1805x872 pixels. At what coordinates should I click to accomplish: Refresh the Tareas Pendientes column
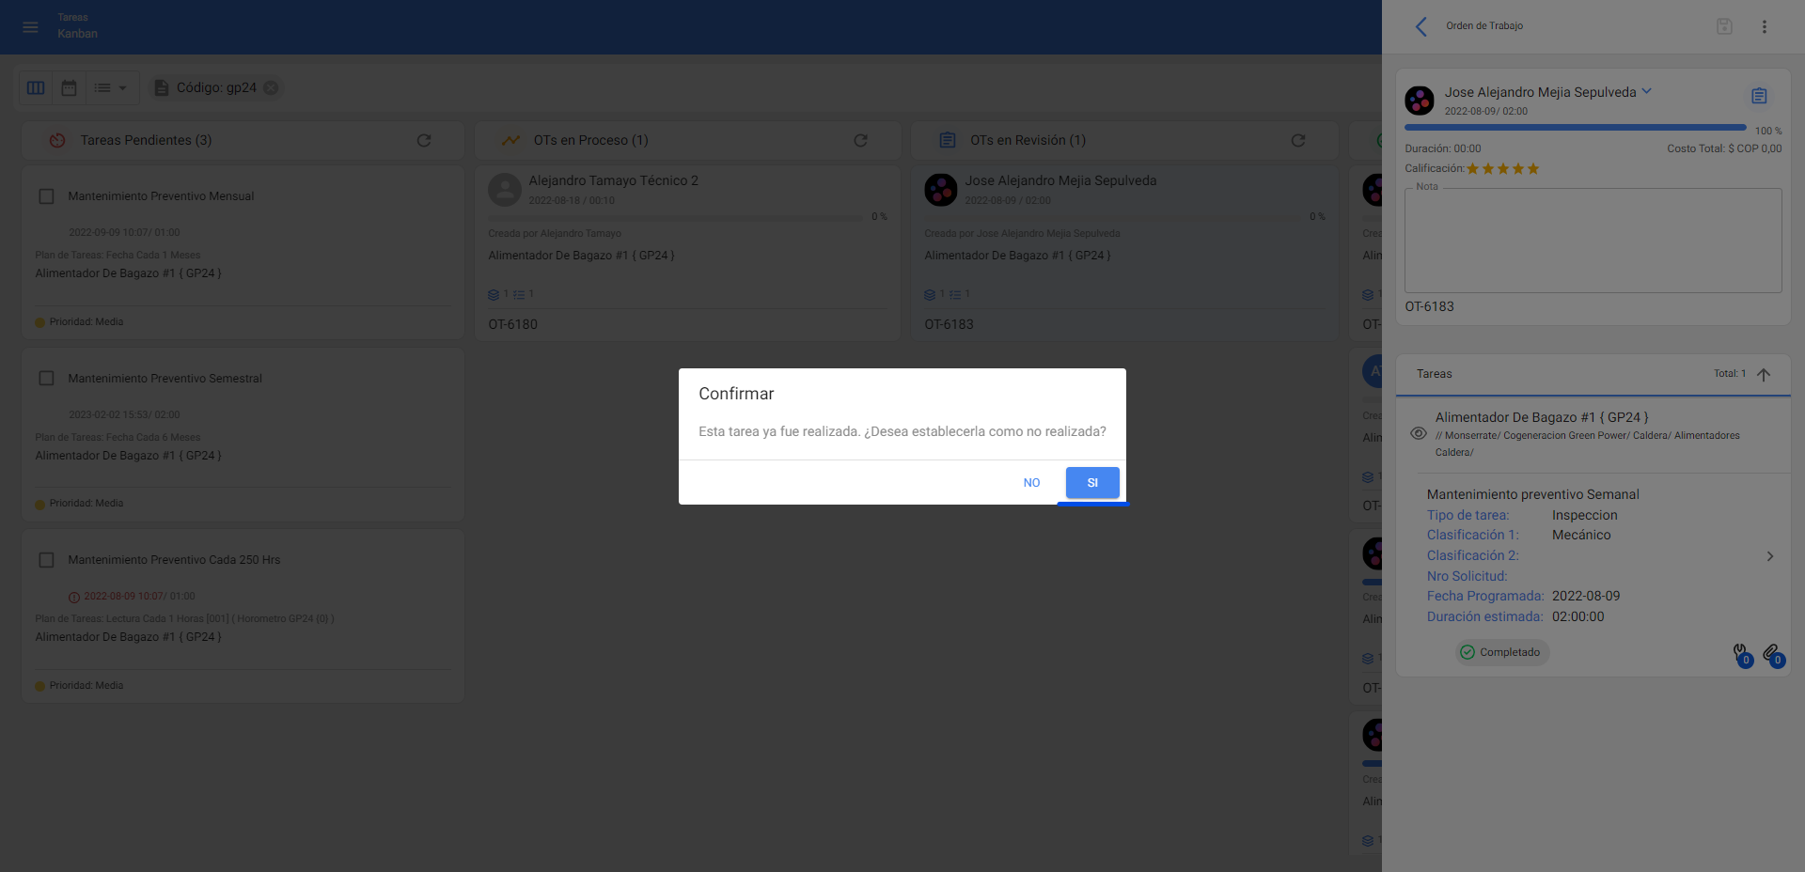pyautogui.click(x=424, y=140)
